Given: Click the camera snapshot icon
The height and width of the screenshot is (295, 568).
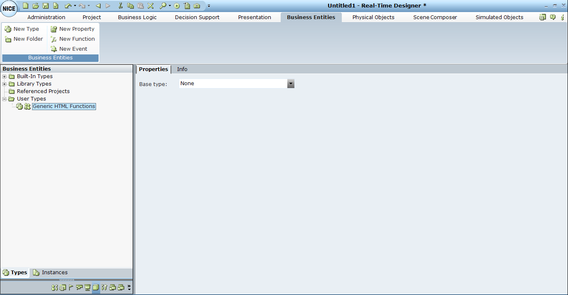Looking at the screenshot, I should [x=197, y=6].
